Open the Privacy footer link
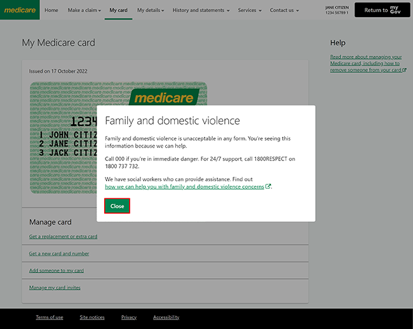 [129, 317]
